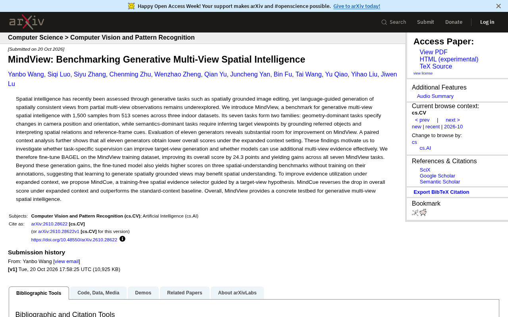Viewport: 508px width, 317px height.
Task: Open Computer Vision and Pattern Recognition breadcrumb
Action: (x=133, y=38)
